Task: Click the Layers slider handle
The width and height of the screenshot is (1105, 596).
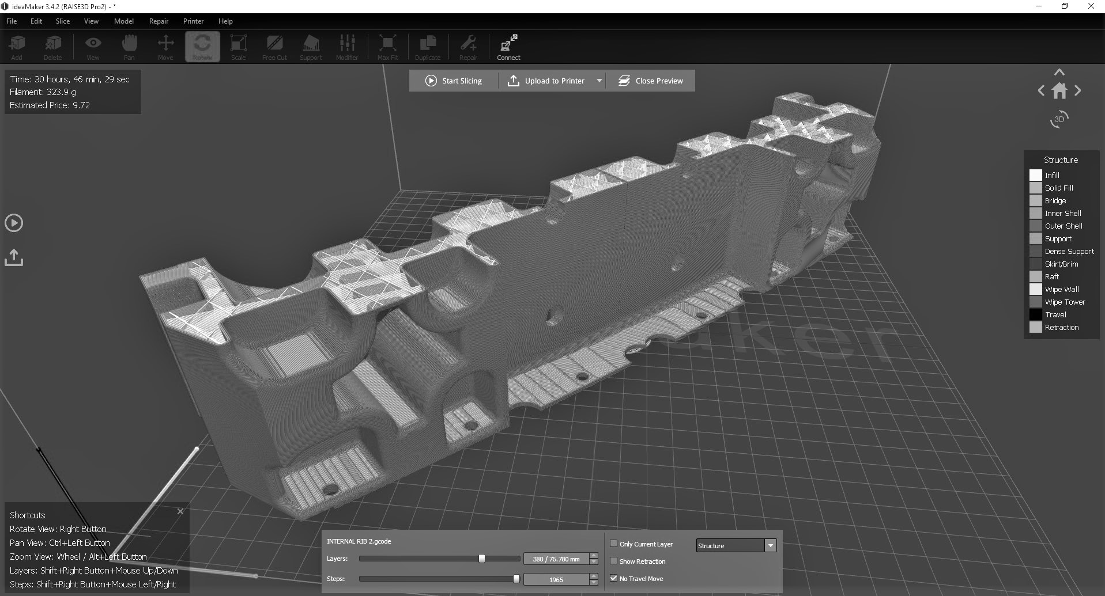Action: coord(482,559)
